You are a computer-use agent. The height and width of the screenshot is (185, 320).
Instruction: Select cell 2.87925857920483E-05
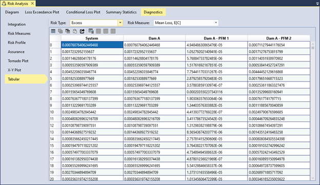coord(216,78)
